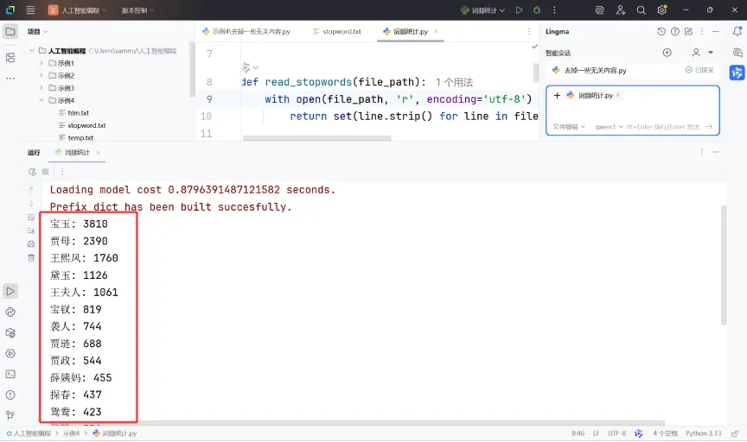Image resolution: width=747 pixels, height=442 pixels.
Task: Close the 词频统计 run tab
Action: (99, 152)
